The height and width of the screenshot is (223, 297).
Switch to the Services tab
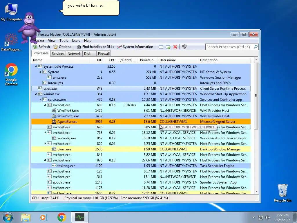point(58,54)
